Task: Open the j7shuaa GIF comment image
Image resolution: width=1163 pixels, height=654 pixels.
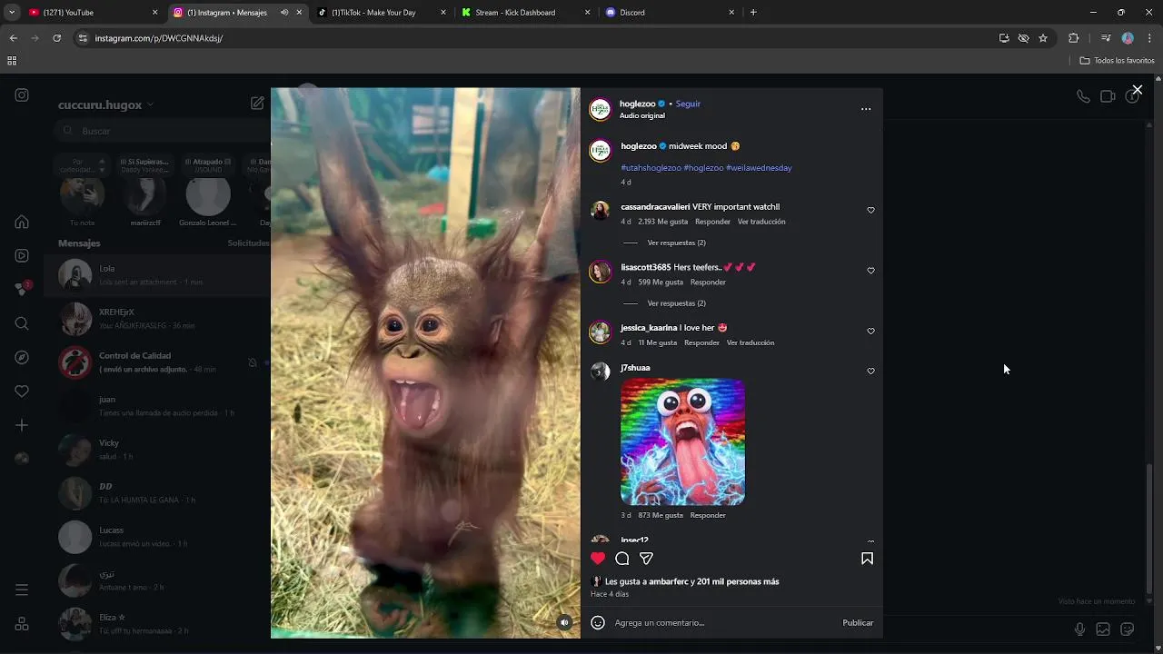Action: 682,441
